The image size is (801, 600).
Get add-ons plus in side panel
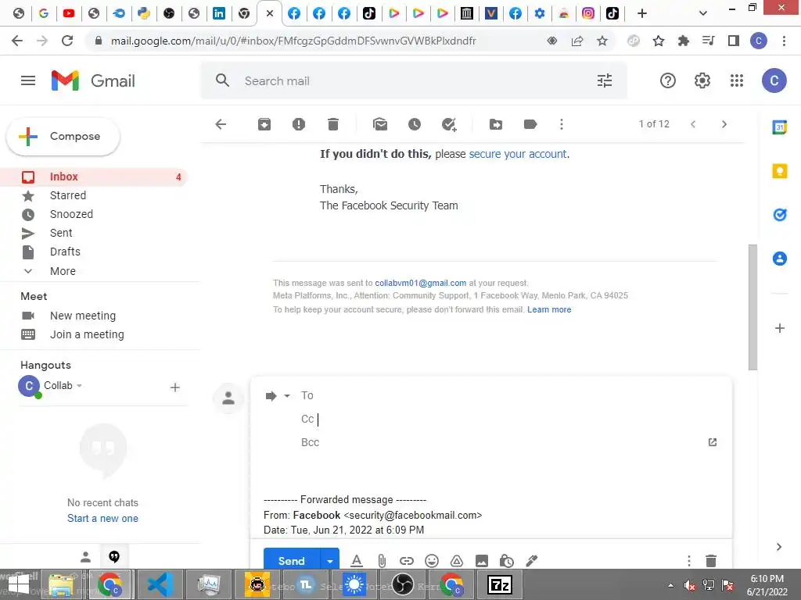[780, 328]
